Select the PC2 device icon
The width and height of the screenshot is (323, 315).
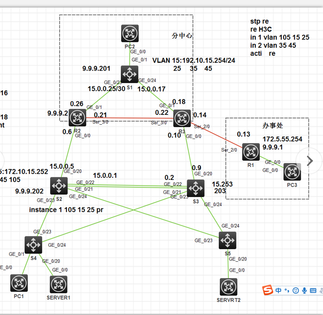coord(130,33)
